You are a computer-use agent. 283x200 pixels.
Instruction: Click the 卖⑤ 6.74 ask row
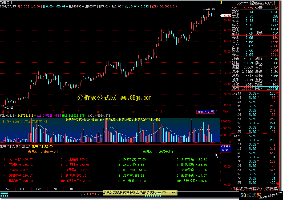[255, 12]
